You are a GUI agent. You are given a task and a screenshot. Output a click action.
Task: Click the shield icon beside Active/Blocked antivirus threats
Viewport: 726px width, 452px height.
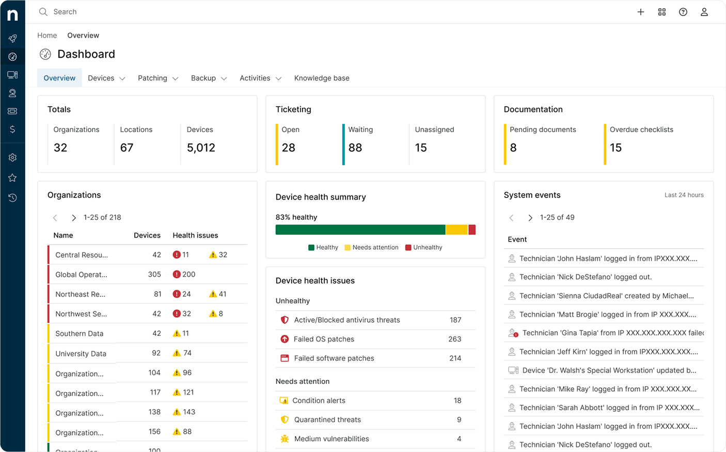pos(285,320)
